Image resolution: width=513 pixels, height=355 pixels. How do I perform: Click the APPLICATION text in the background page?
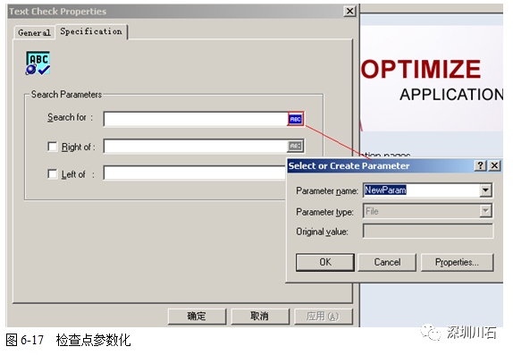click(x=451, y=94)
